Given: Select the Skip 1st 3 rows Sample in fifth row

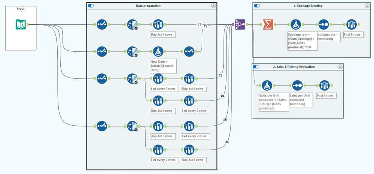Looking at the screenshot, I should click(158, 126).
